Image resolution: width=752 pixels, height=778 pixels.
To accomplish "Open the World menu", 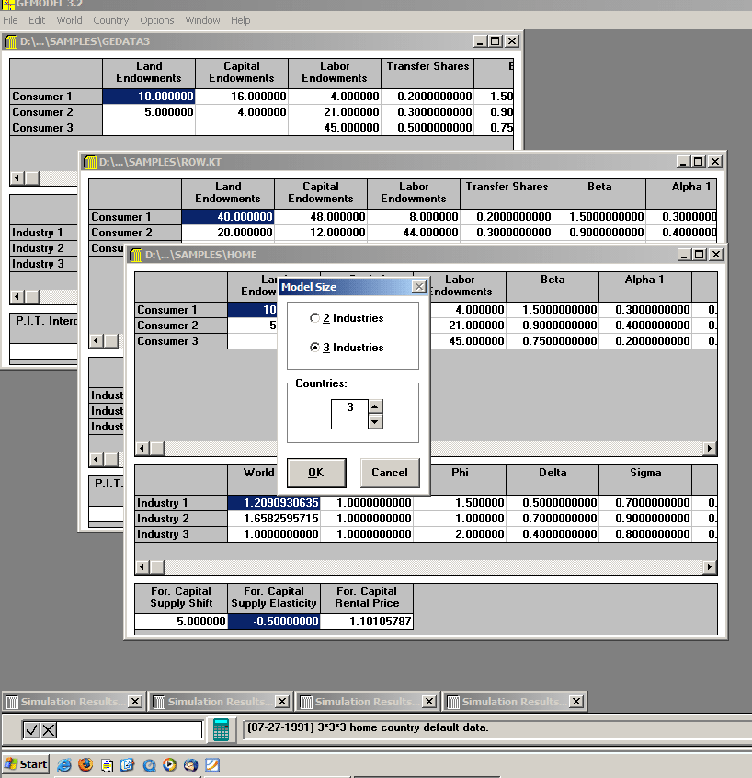I will pyautogui.click(x=69, y=20).
